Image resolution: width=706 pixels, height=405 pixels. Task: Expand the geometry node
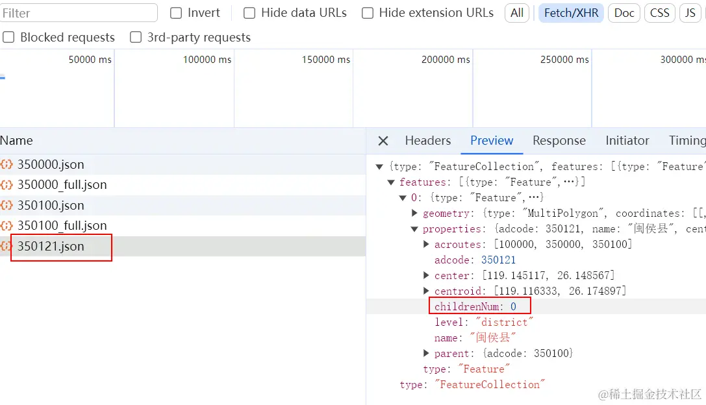pyautogui.click(x=415, y=214)
